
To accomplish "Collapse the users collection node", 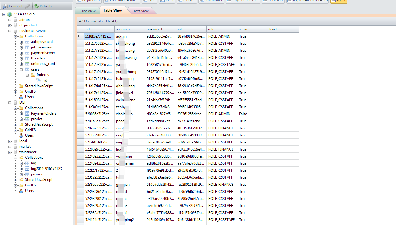I will 21,69.
